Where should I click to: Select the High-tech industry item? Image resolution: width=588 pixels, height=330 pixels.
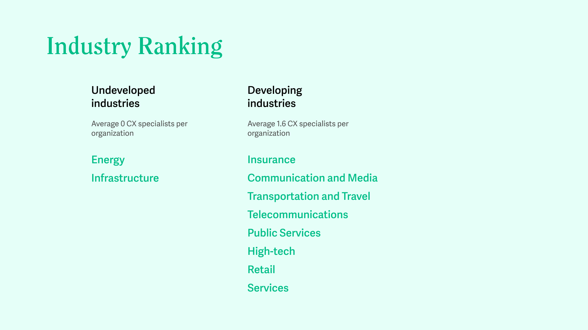click(x=271, y=251)
